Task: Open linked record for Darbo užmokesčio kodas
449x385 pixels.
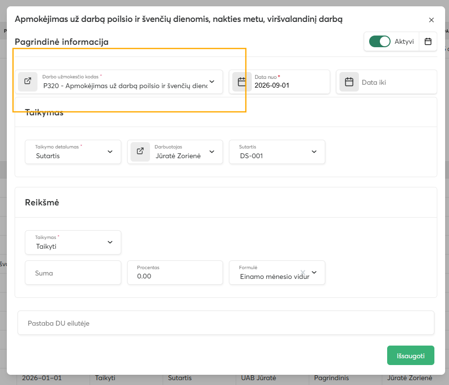Action: tap(28, 82)
